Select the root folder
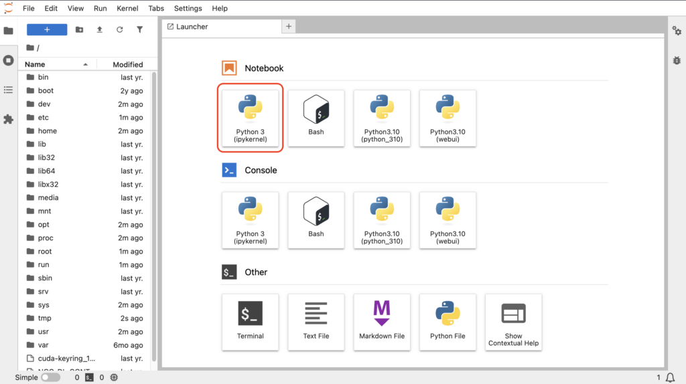This screenshot has height=384, width=686. [x=85, y=252]
